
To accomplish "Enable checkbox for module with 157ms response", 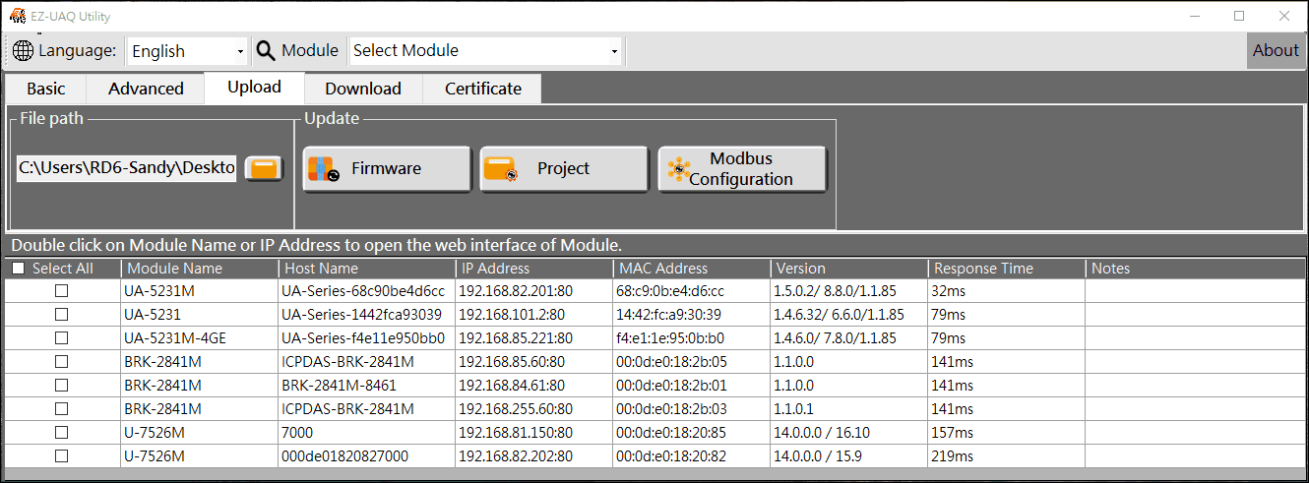I will [x=61, y=432].
